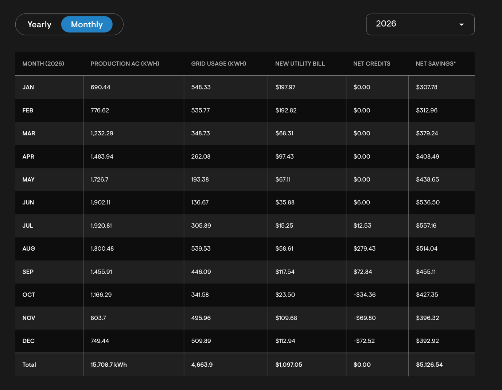Click September utility bill $117.54
This screenshot has height=390, width=502.
tap(285, 272)
